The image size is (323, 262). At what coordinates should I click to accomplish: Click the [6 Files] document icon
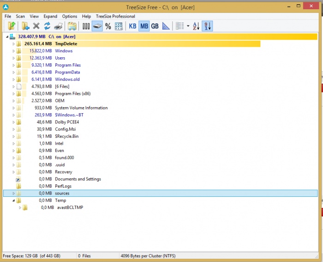(19, 86)
